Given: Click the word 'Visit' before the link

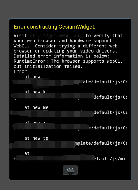Looking at the screenshot, I should pyautogui.click(x=20, y=36).
